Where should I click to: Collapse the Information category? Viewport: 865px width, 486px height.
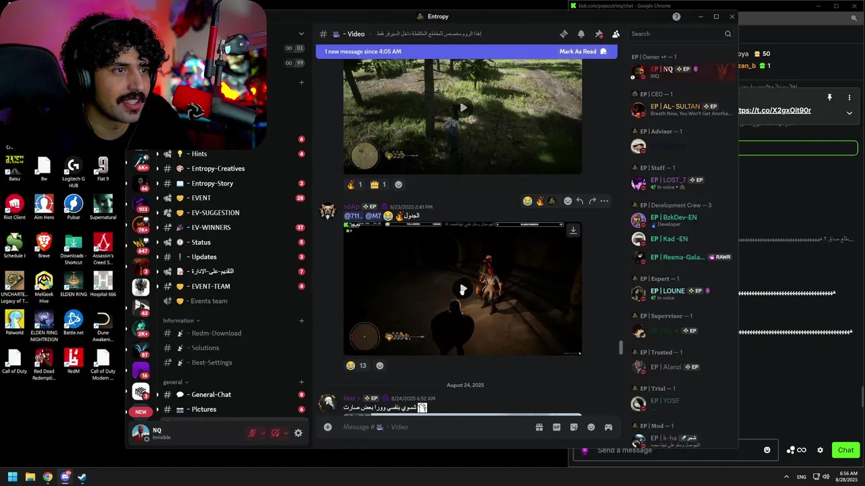click(x=182, y=321)
